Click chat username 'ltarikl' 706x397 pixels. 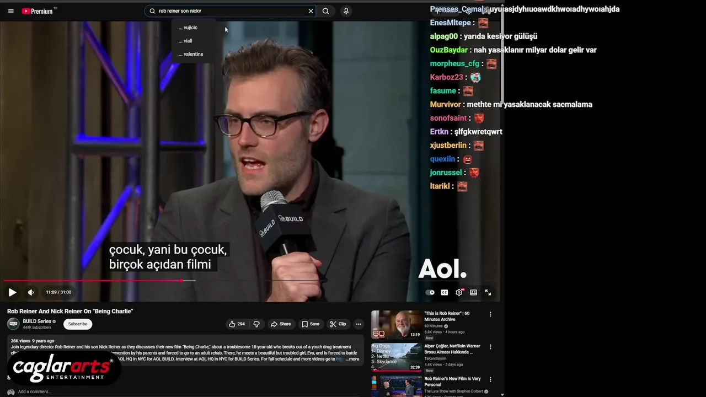(x=440, y=186)
